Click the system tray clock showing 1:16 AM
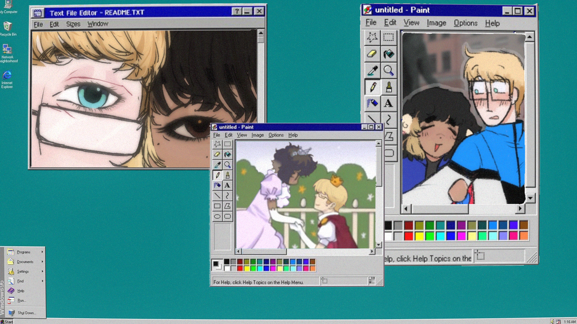Screen dimensions: 577x324 click(569, 322)
